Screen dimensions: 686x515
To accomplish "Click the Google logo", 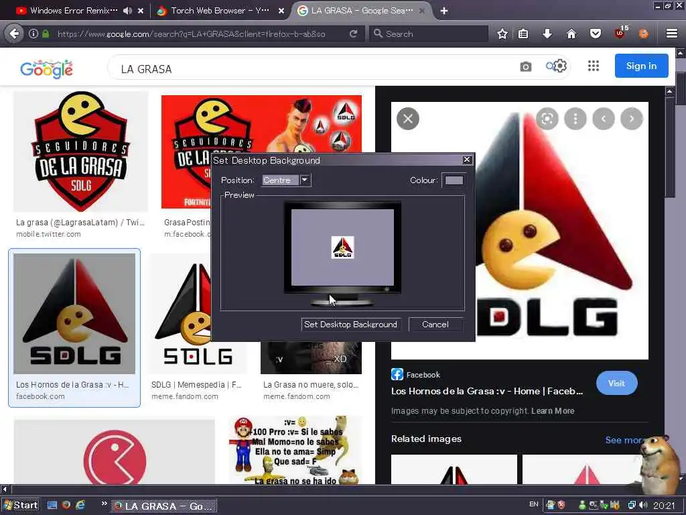I will [47, 69].
